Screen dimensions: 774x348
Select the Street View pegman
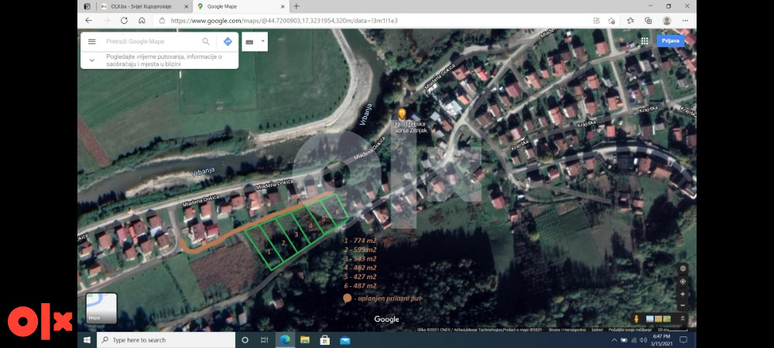637,319
